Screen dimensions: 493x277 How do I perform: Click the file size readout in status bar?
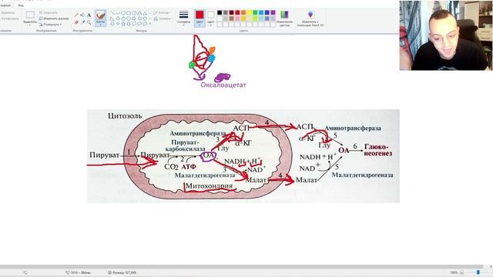point(122,272)
